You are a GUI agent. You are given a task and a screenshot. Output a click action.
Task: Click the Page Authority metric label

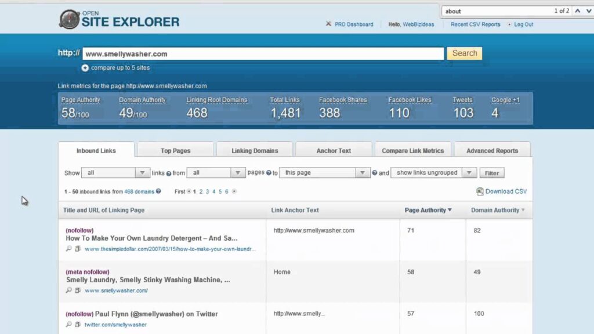coord(81,100)
